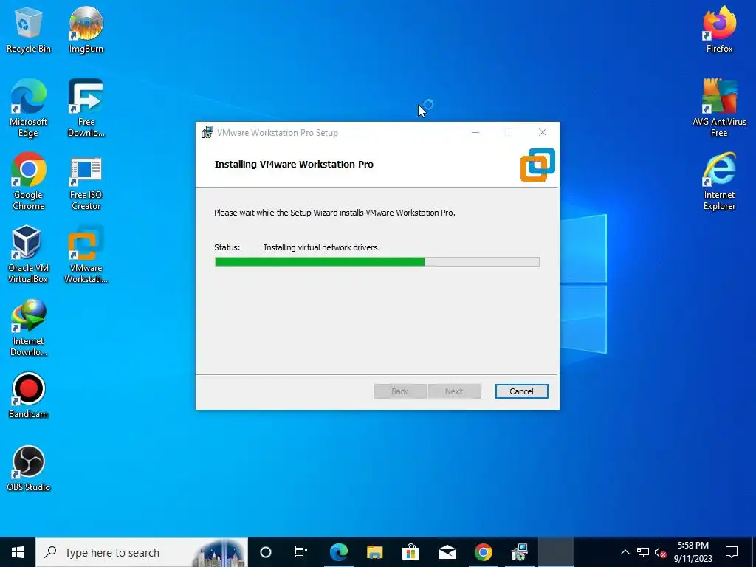The height and width of the screenshot is (567, 756).
Task: Click the VMware logo in setup header
Action: [537, 165]
